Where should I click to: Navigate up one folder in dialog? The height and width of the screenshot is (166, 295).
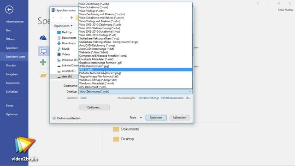[71, 18]
